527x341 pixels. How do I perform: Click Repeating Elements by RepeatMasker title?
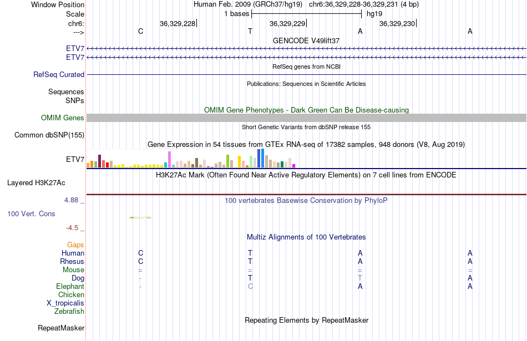306,320
